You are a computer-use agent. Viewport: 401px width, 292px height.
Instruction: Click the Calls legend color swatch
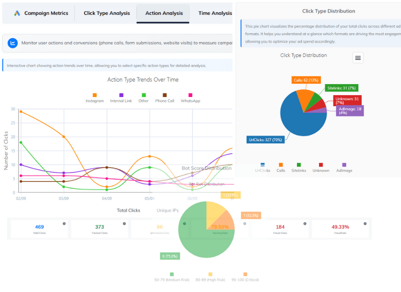click(x=281, y=165)
